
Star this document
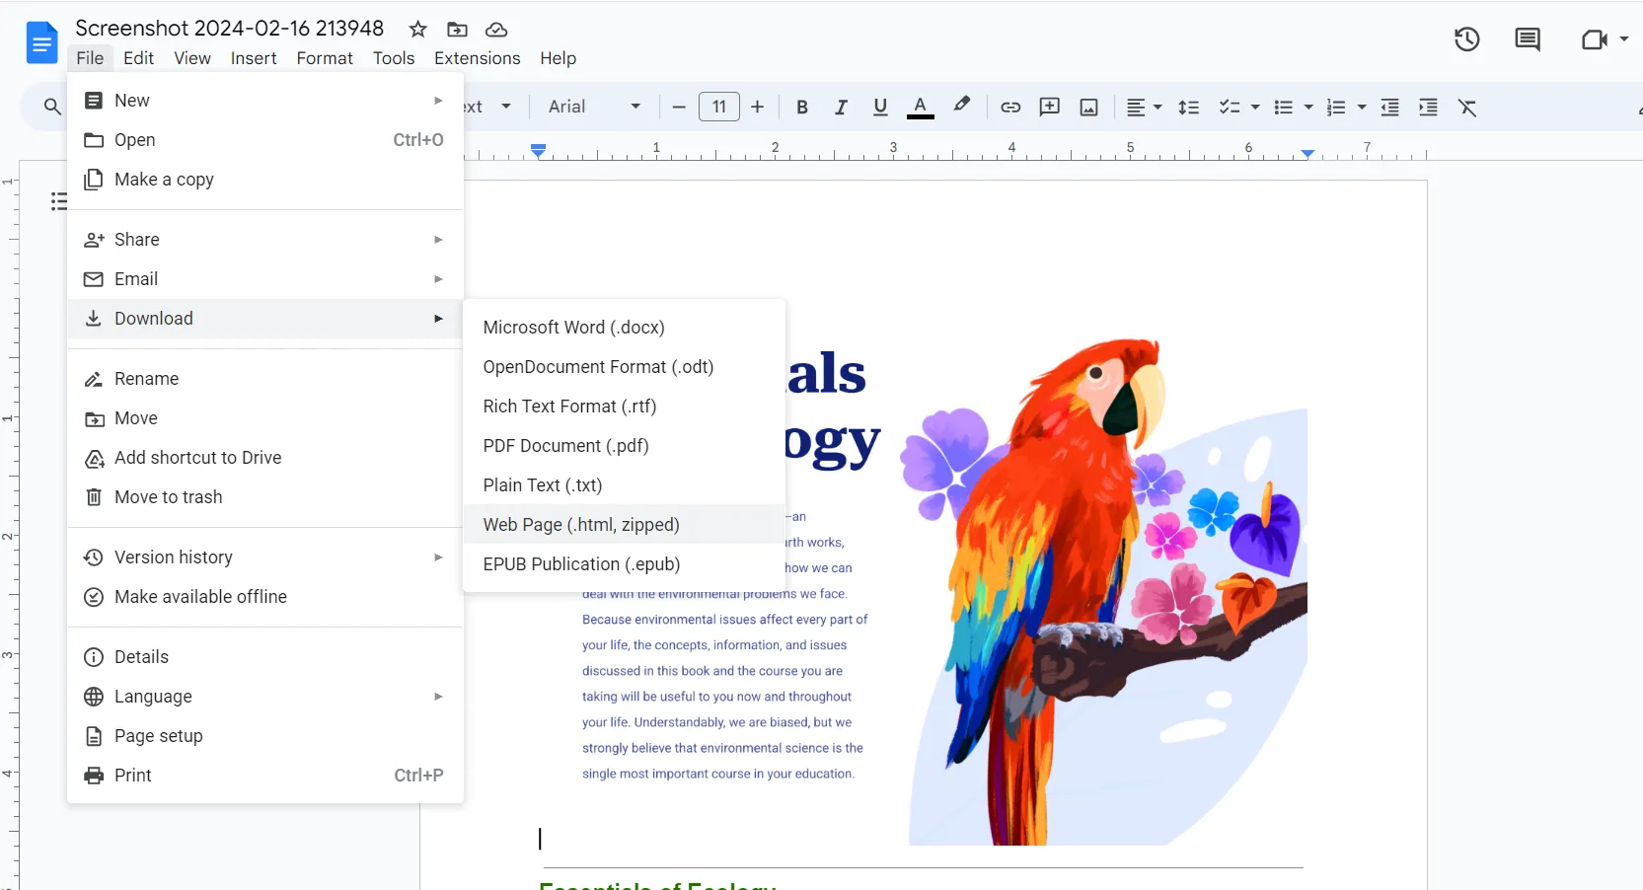click(x=417, y=29)
